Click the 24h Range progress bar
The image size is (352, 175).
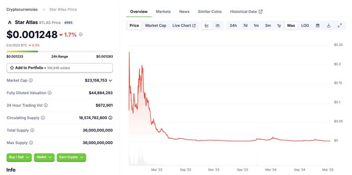click(x=60, y=51)
